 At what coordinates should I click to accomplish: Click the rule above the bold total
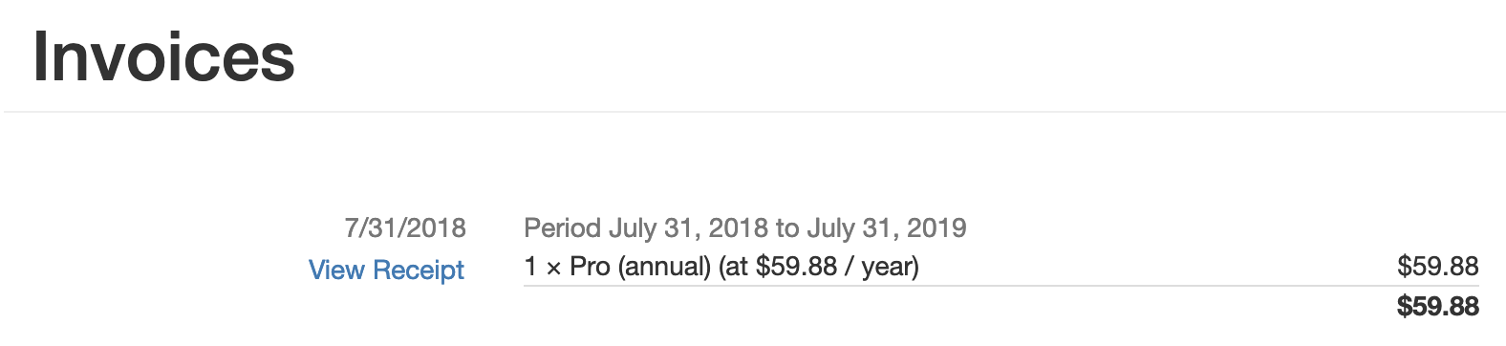tap(1001, 286)
